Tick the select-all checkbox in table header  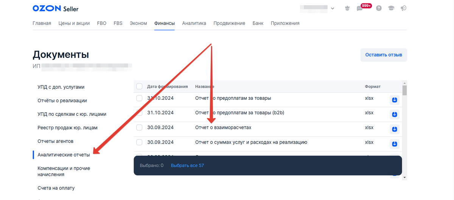(x=139, y=87)
